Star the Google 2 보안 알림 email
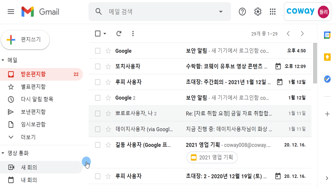 point(108,98)
